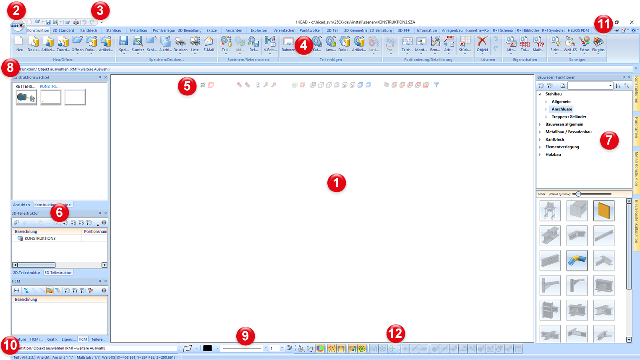The image size is (640, 360).
Task: Open the settings gear in the HCM toolbar
Action: coord(104,290)
